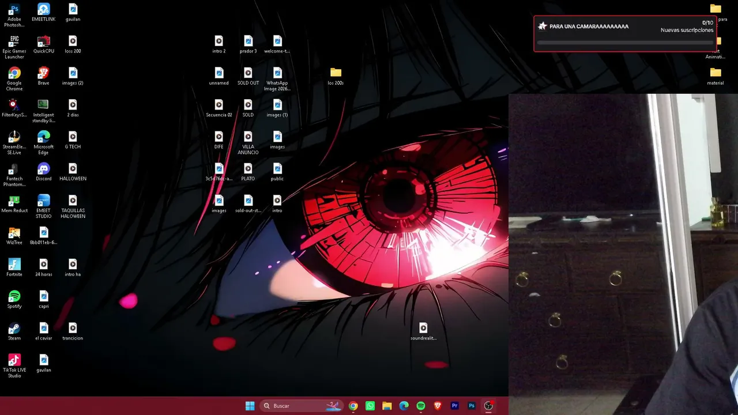Screen dimensions: 738x415
Task: Select the 'WhatsApp Image 2026...' file
Action: coord(277,79)
